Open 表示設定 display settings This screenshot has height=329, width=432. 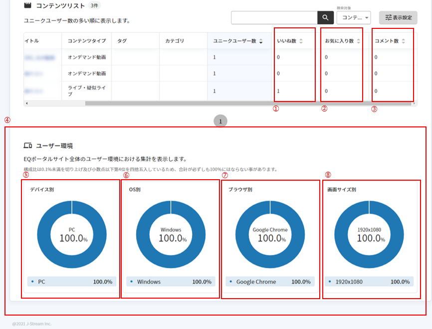point(398,17)
